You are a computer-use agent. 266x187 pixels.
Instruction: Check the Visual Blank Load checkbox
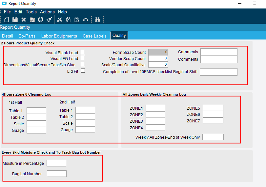point(83,52)
